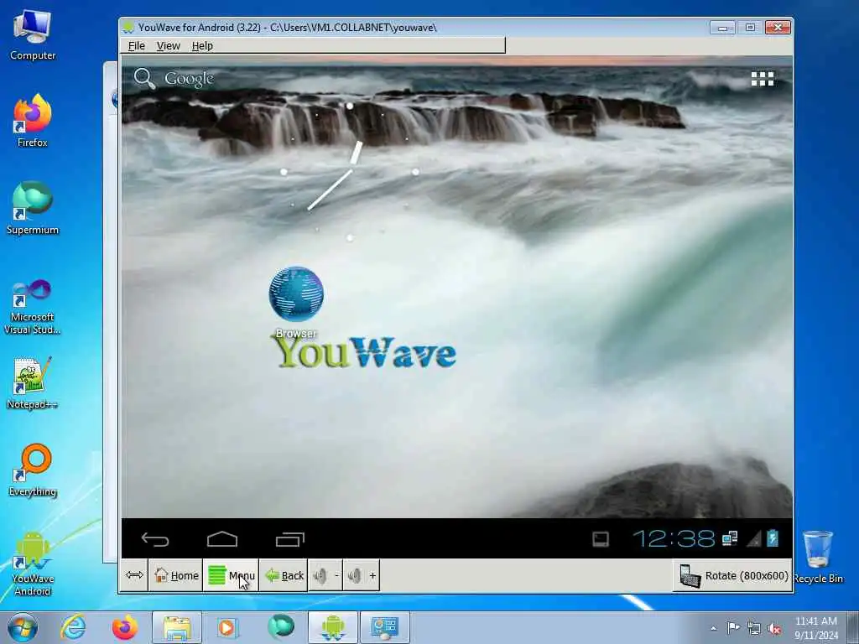The height and width of the screenshot is (644, 859).
Task: Launch Internet Explorer from the taskbar
Action: pyautogui.click(x=74, y=627)
